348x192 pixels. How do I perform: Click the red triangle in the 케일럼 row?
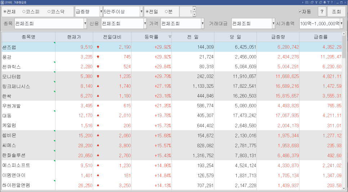98,125
